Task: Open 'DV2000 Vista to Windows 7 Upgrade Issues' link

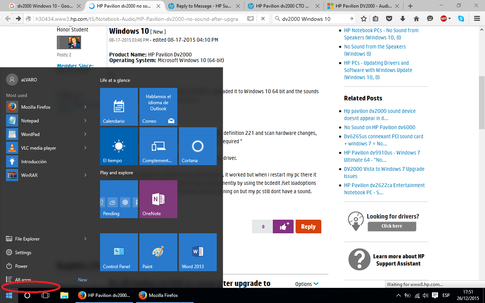Action: click(384, 172)
